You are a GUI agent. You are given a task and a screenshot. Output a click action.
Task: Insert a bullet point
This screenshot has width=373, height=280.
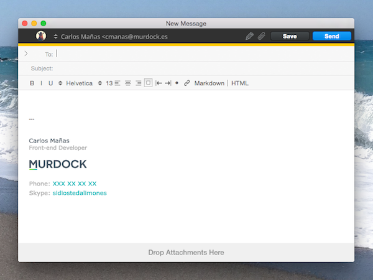177,83
